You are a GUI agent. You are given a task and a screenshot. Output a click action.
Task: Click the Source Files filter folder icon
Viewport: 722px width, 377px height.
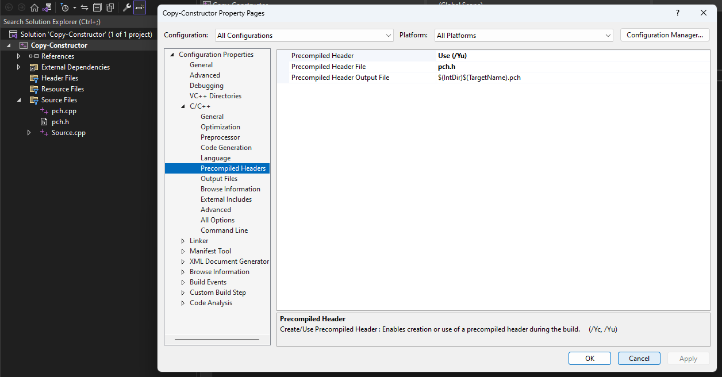click(x=34, y=100)
